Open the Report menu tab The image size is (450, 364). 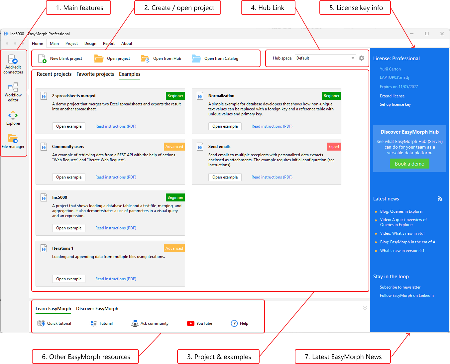pyautogui.click(x=109, y=44)
